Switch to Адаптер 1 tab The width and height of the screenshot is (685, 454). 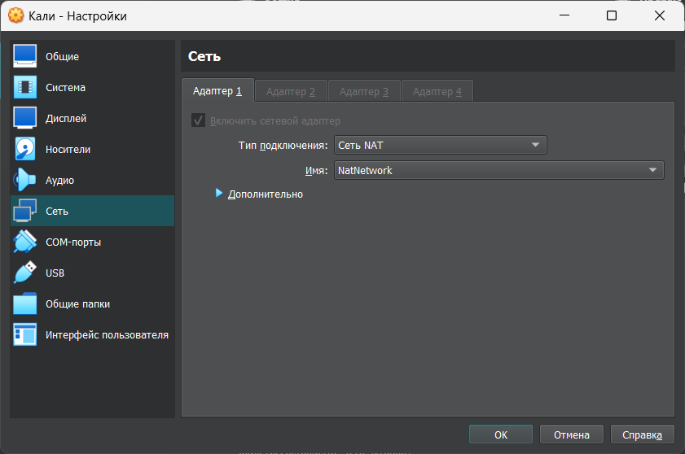coord(217,91)
